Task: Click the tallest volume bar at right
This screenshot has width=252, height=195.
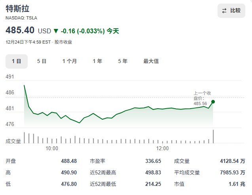Action: (213, 136)
